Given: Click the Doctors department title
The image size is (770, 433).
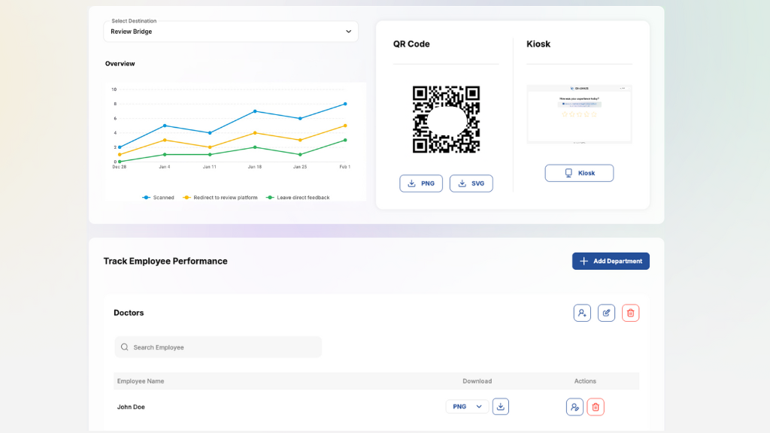Looking at the screenshot, I should coord(129,313).
